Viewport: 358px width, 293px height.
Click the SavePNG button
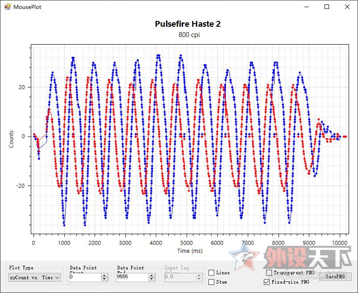tap(335, 276)
